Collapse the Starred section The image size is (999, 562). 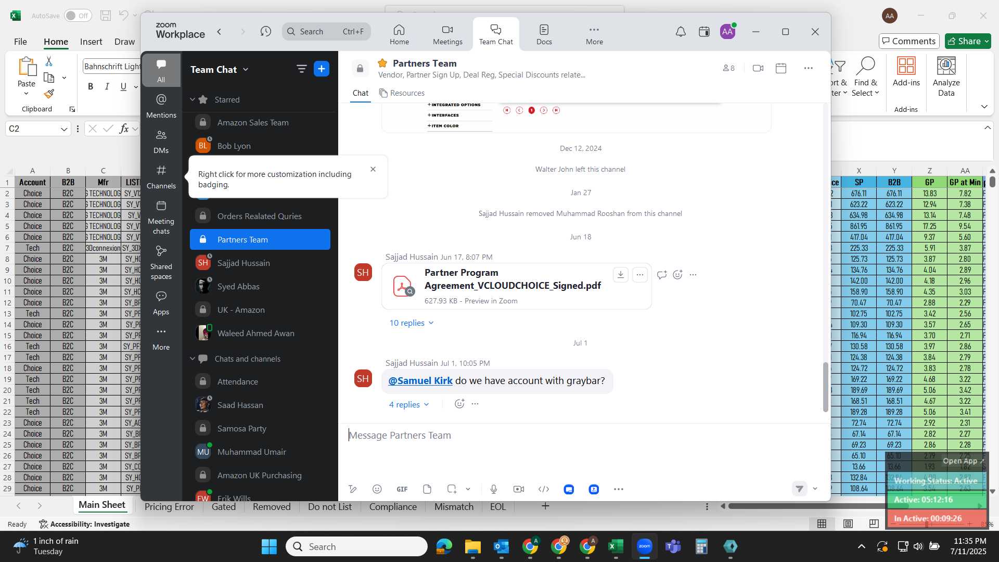(x=192, y=99)
